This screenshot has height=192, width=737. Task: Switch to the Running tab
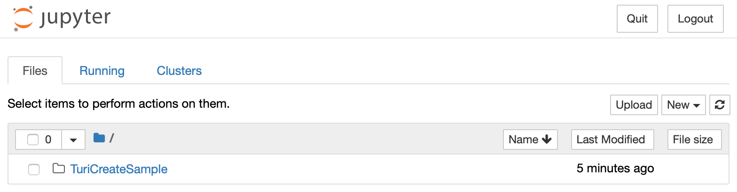click(102, 71)
